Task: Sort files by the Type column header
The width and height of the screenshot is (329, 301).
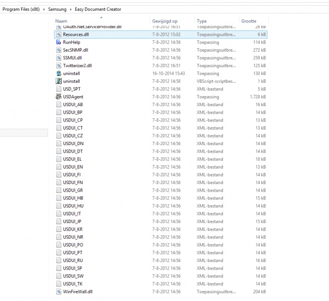Action: [x=202, y=21]
